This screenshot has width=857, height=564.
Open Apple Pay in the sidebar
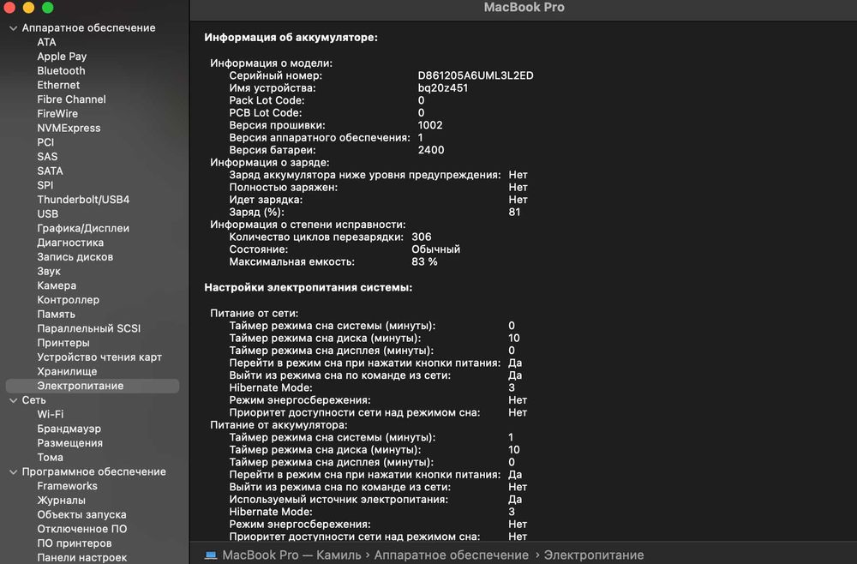tap(62, 57)
